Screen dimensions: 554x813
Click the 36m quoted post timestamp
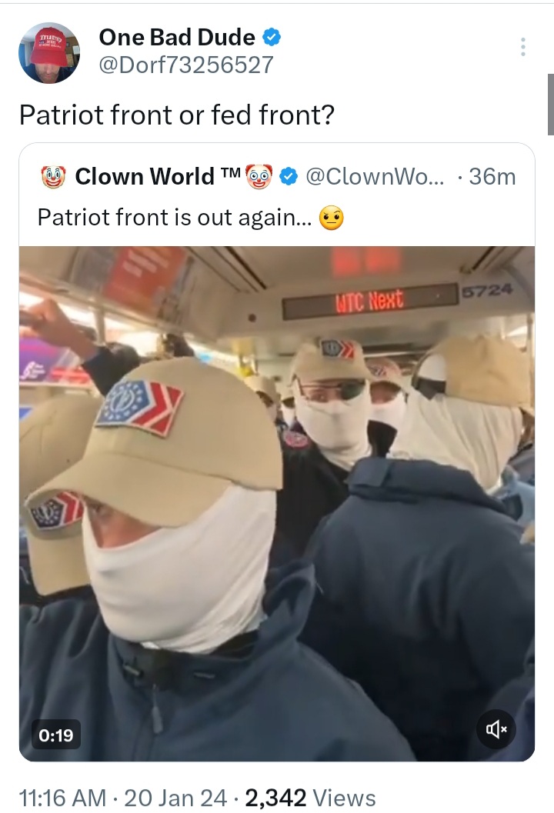tap(492, 177)
